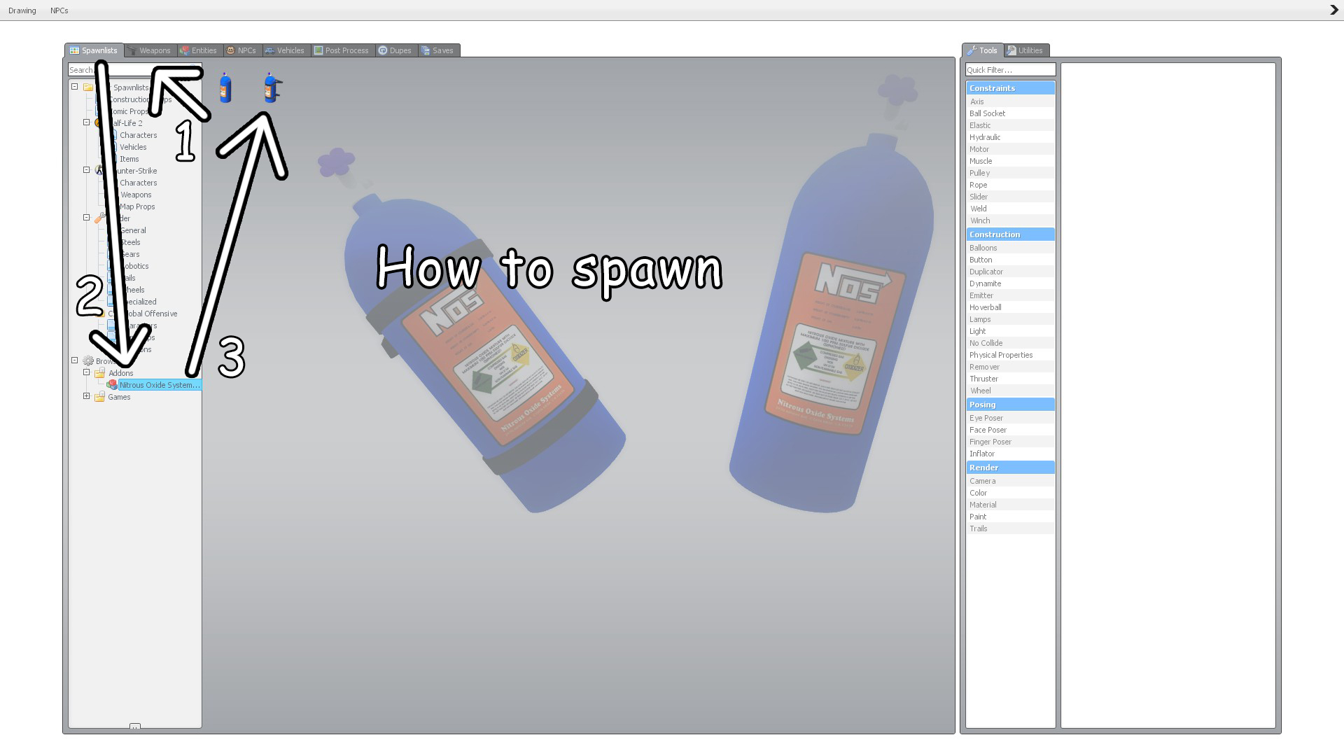
Task: Select the No Collide tool
Action: (x=1010, y=343)
